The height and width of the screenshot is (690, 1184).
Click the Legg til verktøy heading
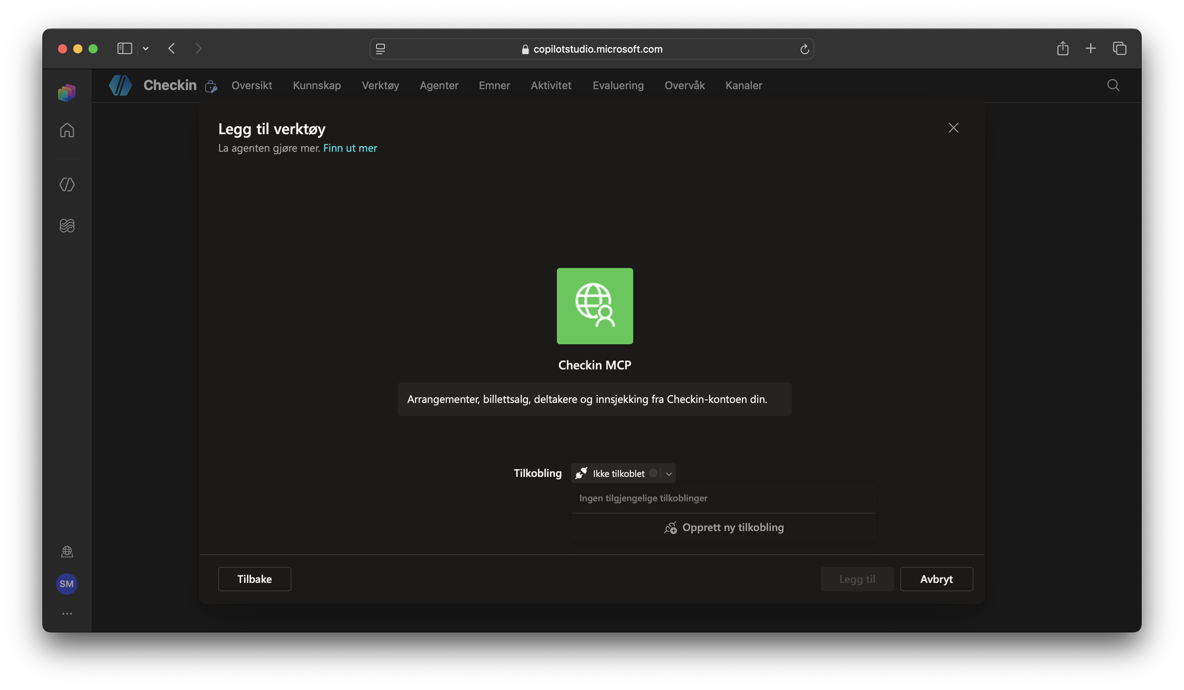coord(272,129)
